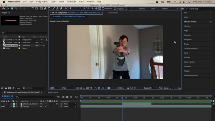The width and height of the screenshot is (215, 121).
Task: Click the Blaster clip thumbnail in Project panel
Action: 10,20
